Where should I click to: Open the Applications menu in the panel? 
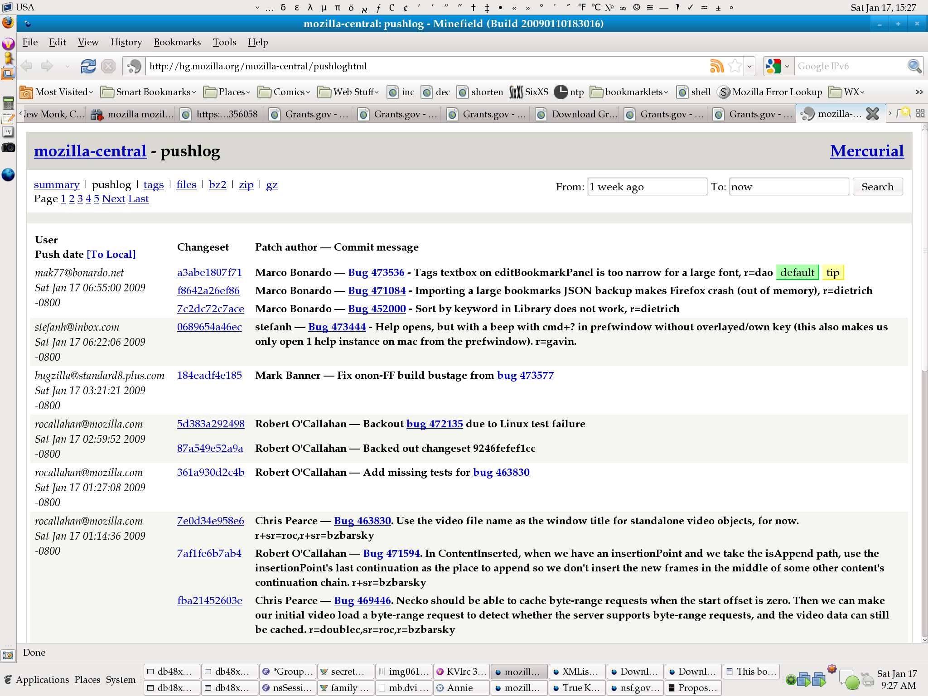pos(42,680)
